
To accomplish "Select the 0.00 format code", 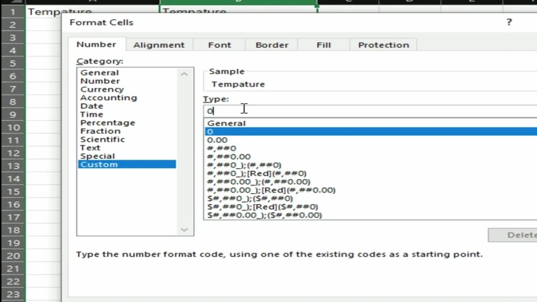I will 371,140.
